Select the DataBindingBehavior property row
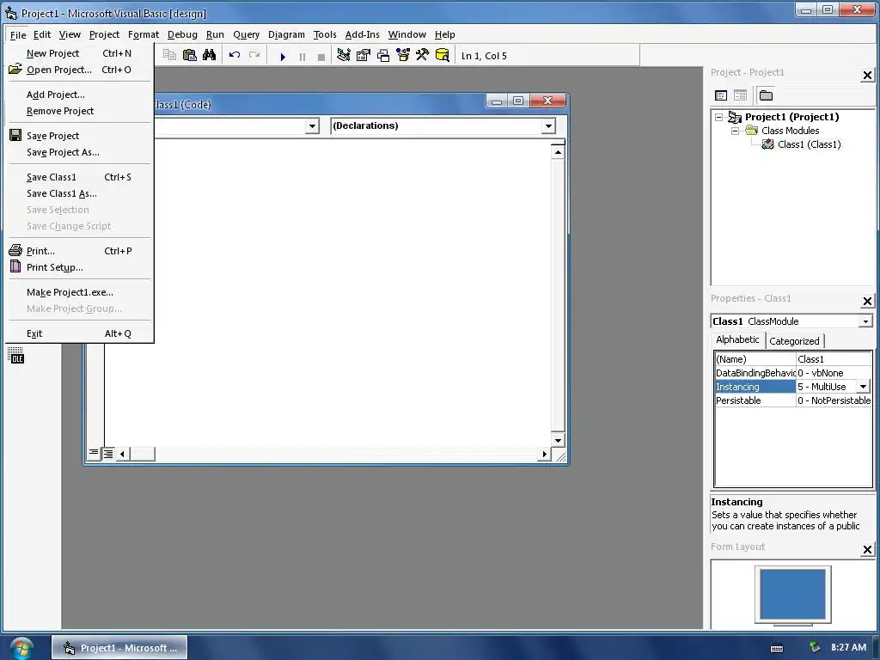 793,373
